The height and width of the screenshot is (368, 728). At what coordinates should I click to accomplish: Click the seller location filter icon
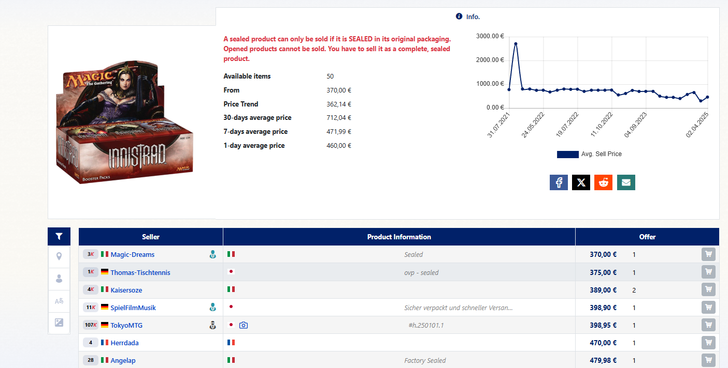(x=59, y=256)
